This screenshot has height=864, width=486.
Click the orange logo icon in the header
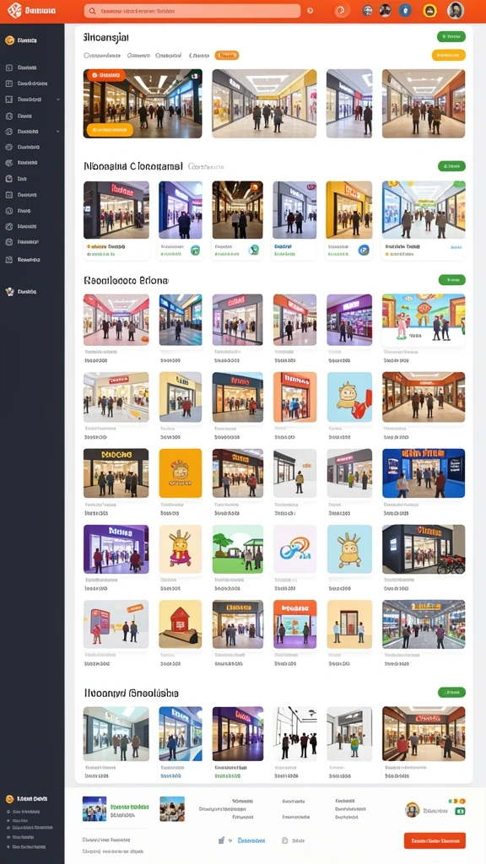point(13,10)
